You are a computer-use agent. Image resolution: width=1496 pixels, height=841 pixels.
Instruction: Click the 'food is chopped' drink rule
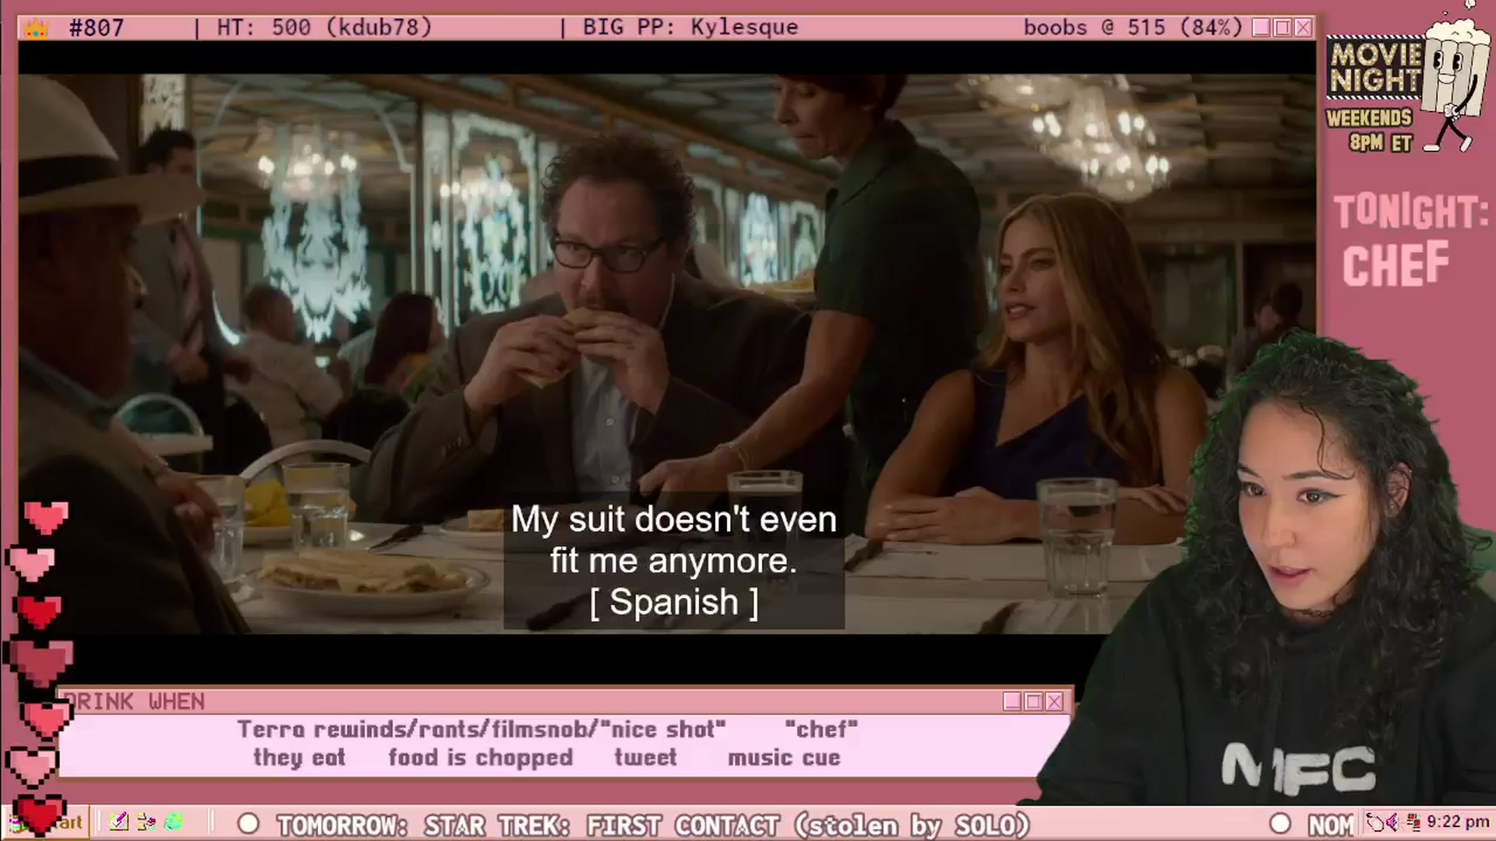(481, 758)
